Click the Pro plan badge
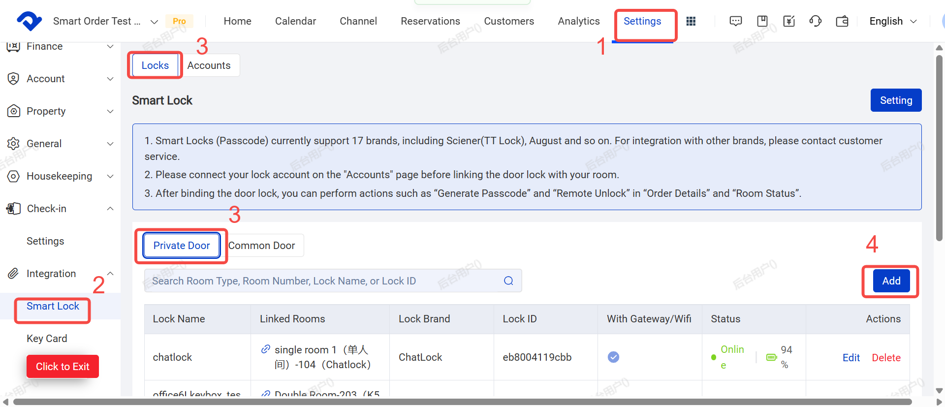945x407 pixels. pos(179,21)
